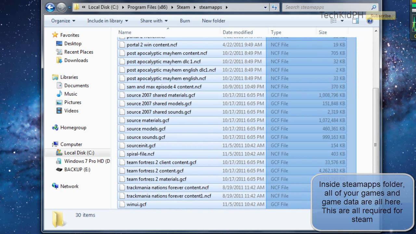The image size is (416, 234).
Task: Open the Help question mark icon
Action: [x=370, y=21]
